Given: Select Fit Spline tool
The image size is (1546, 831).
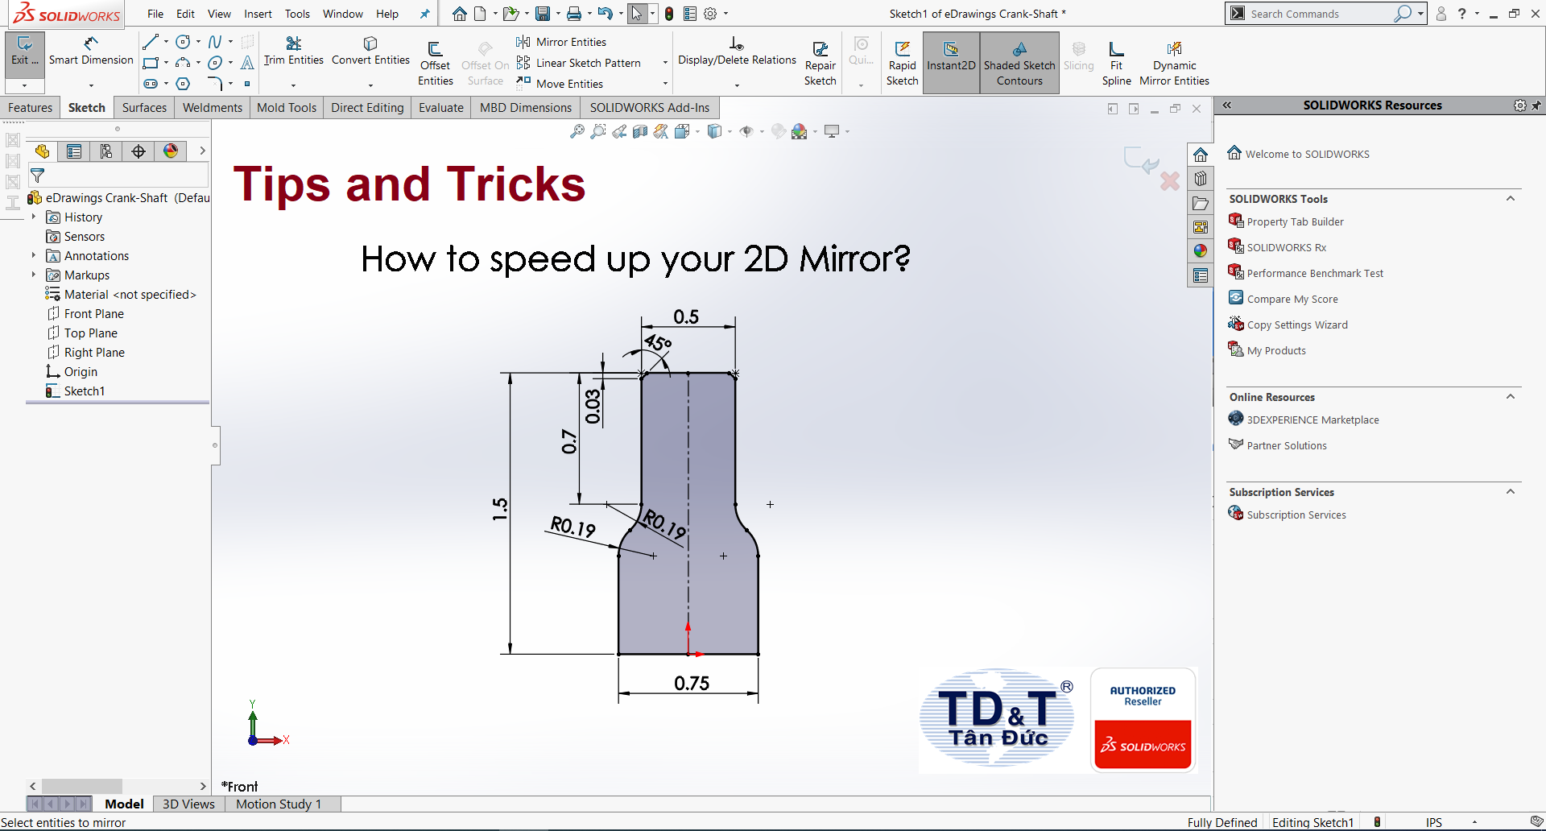Looking at the screenshot, I should coord(1116,64).
